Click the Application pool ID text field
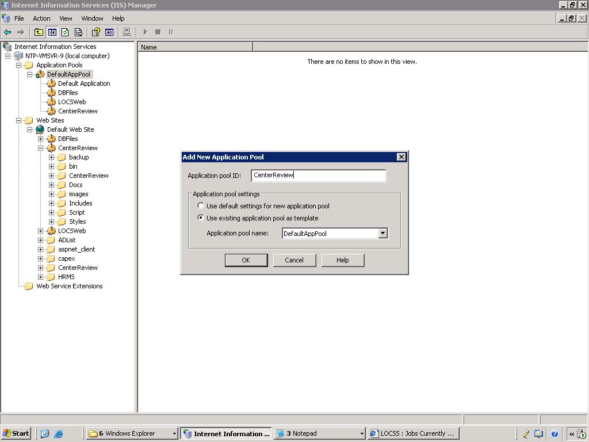The image size is (589, 442). point(318,176)
